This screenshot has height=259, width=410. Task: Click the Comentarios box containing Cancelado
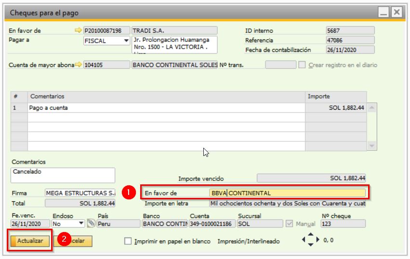pos(63,175)
